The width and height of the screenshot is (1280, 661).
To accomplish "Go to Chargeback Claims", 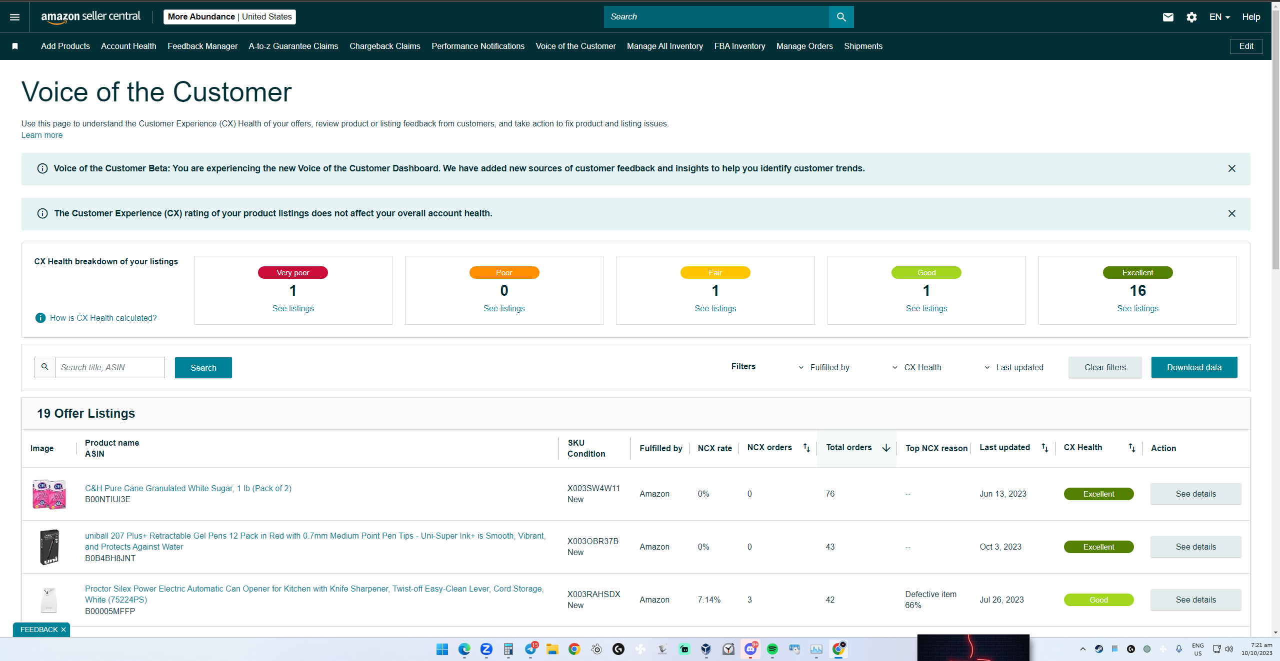I will (x=385, y=46).
